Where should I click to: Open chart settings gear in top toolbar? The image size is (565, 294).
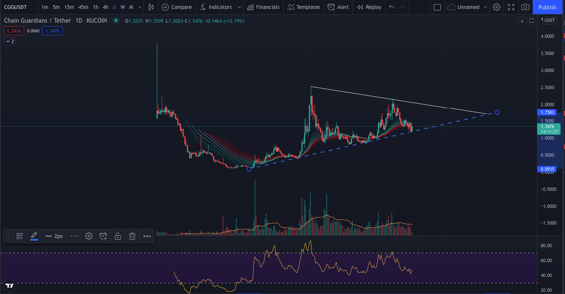point(497,7)
